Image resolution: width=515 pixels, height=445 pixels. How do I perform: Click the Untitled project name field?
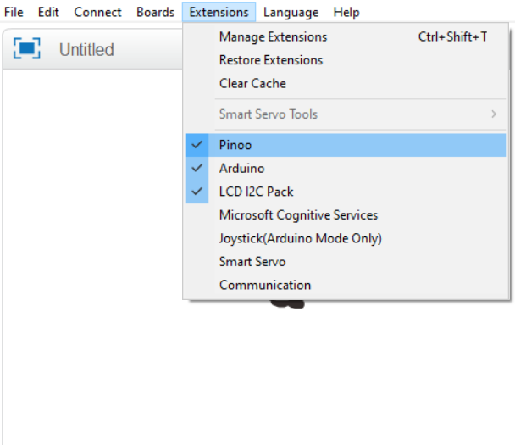coord(86,50)
